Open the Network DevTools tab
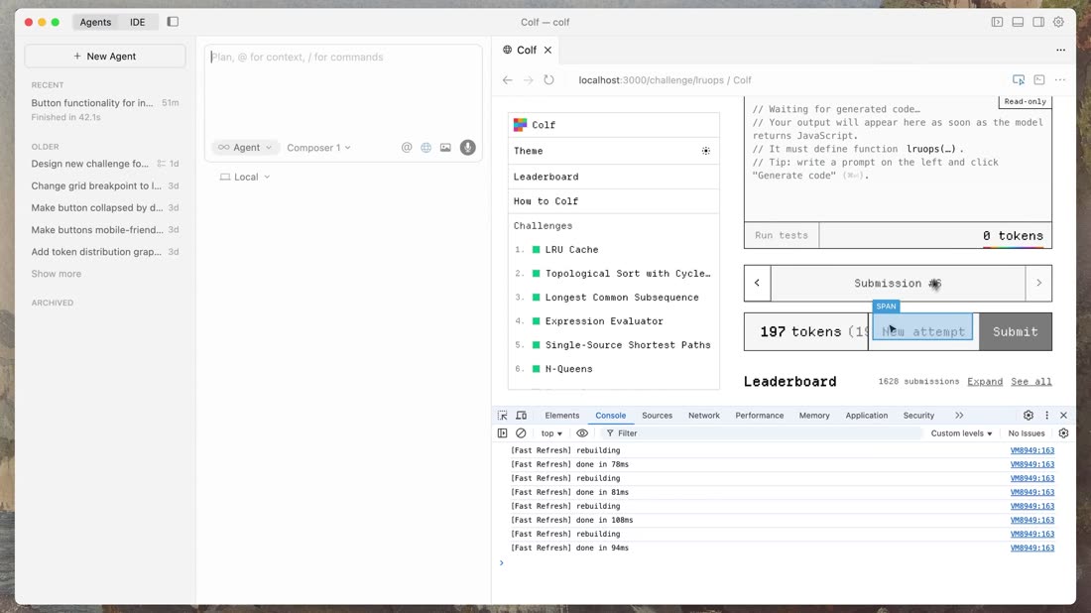The width and height of the screenshot is (1091, 613). pyautogui.click(x=704, y=416)
